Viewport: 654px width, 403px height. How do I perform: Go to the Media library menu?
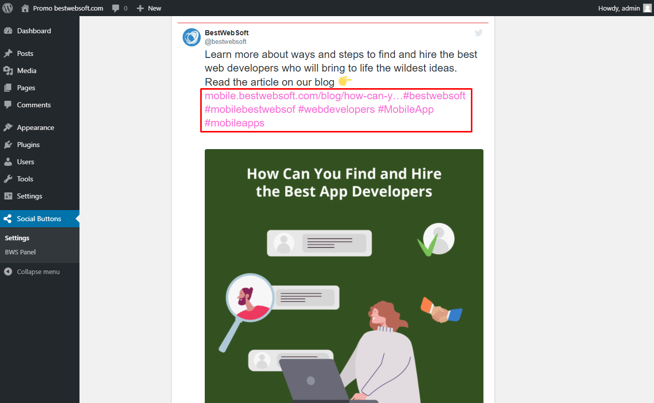coord(40,71)
